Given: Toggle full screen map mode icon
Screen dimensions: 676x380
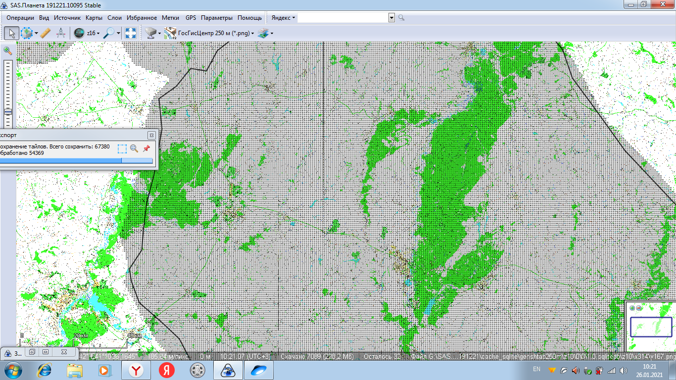Looking at the screenshot, I should pyautogui.click(x=131, y=33).
